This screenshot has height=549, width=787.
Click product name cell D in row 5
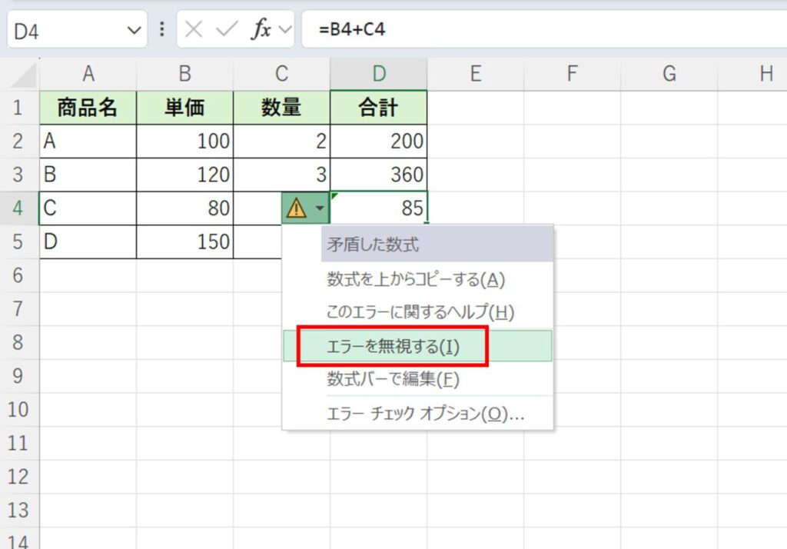tap(88, 241)
